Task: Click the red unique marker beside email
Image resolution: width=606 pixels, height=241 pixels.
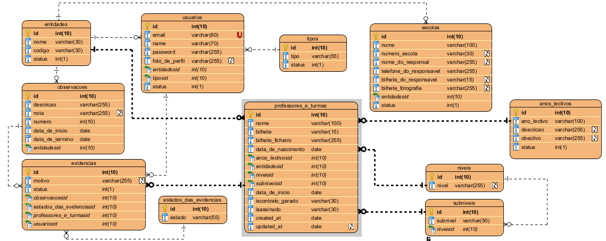Action: pyautogui.click(x=239, y=35)
